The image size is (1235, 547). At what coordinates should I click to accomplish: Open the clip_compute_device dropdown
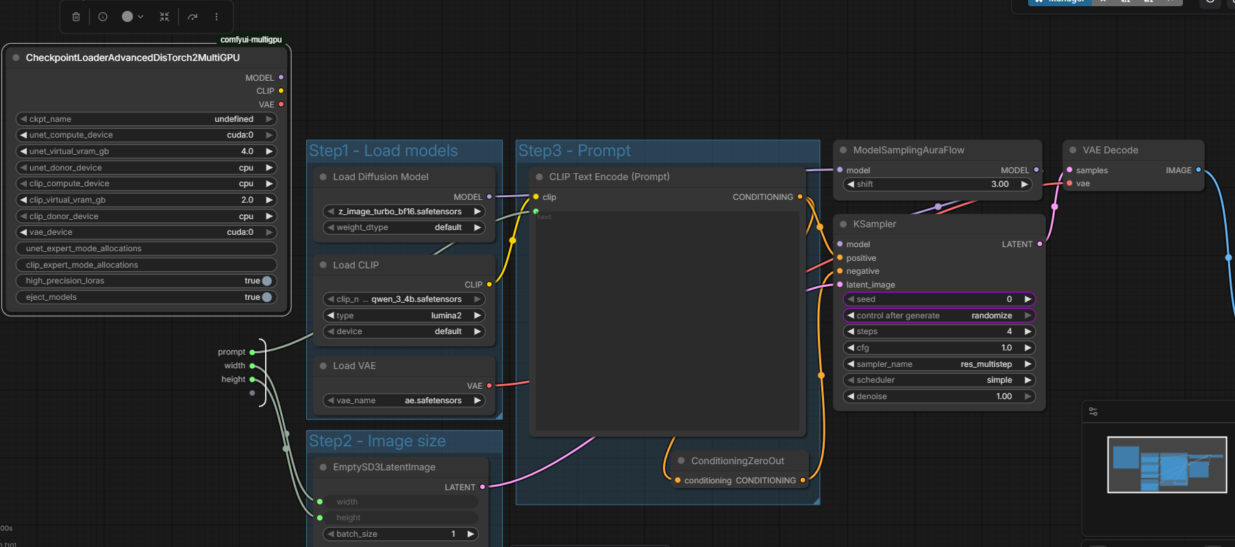point(147,183)
